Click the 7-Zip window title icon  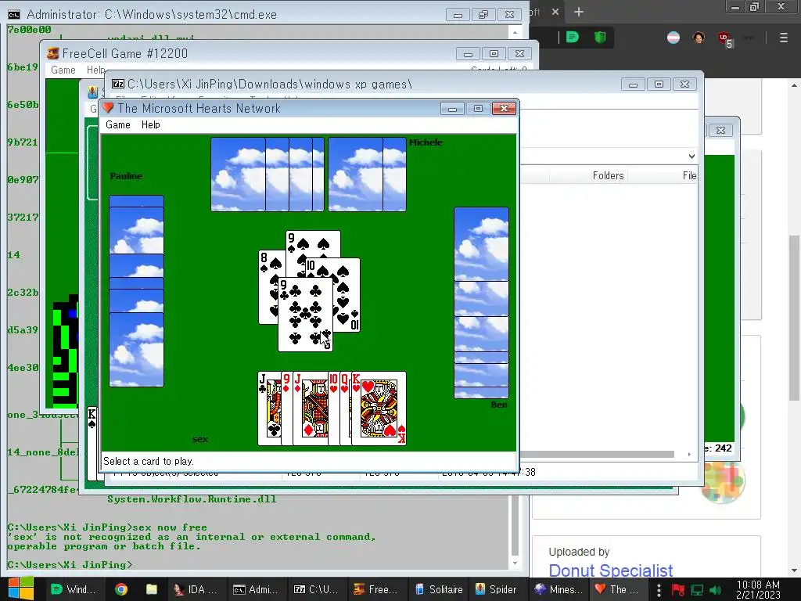pos(118,84)
